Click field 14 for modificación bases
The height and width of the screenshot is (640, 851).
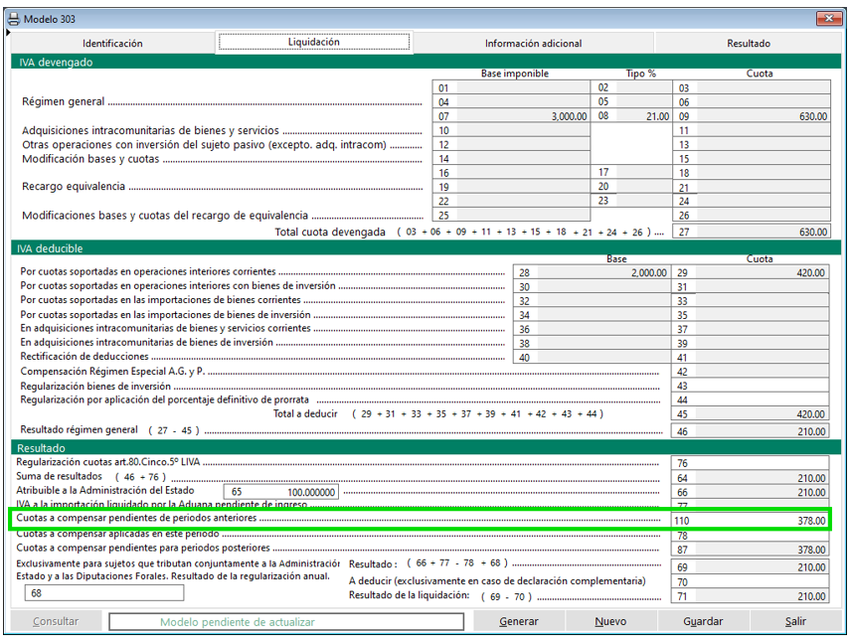pyautogui.click(x=511, y=158)
